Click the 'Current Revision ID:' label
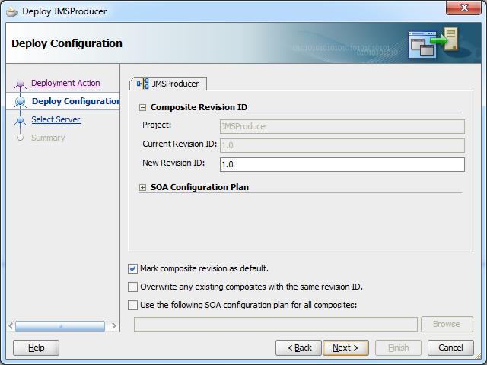This screenshot has width=487, height=365. (x=180, y=144)
